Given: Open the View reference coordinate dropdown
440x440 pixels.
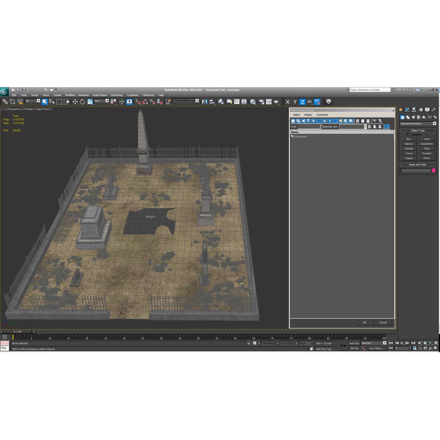Looking at the screenshot, I should pos(101,101).
